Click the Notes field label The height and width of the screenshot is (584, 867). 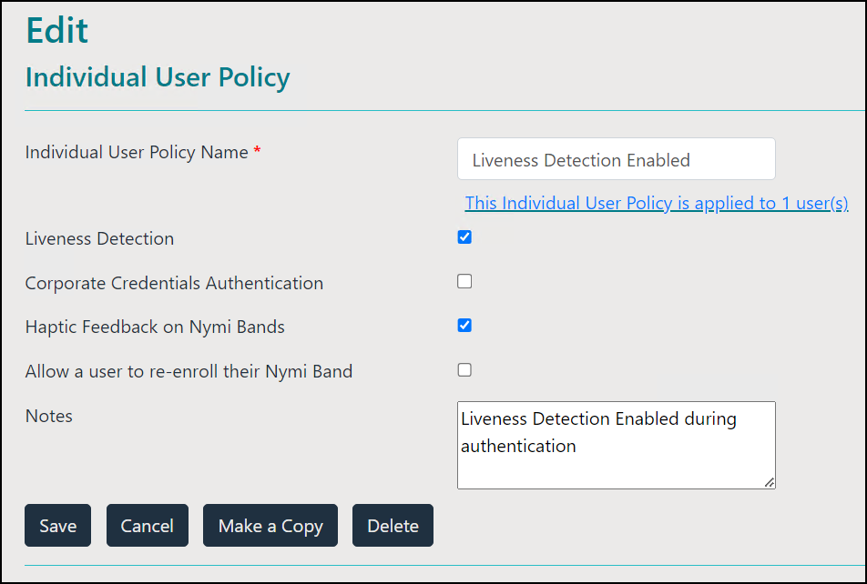48,416
